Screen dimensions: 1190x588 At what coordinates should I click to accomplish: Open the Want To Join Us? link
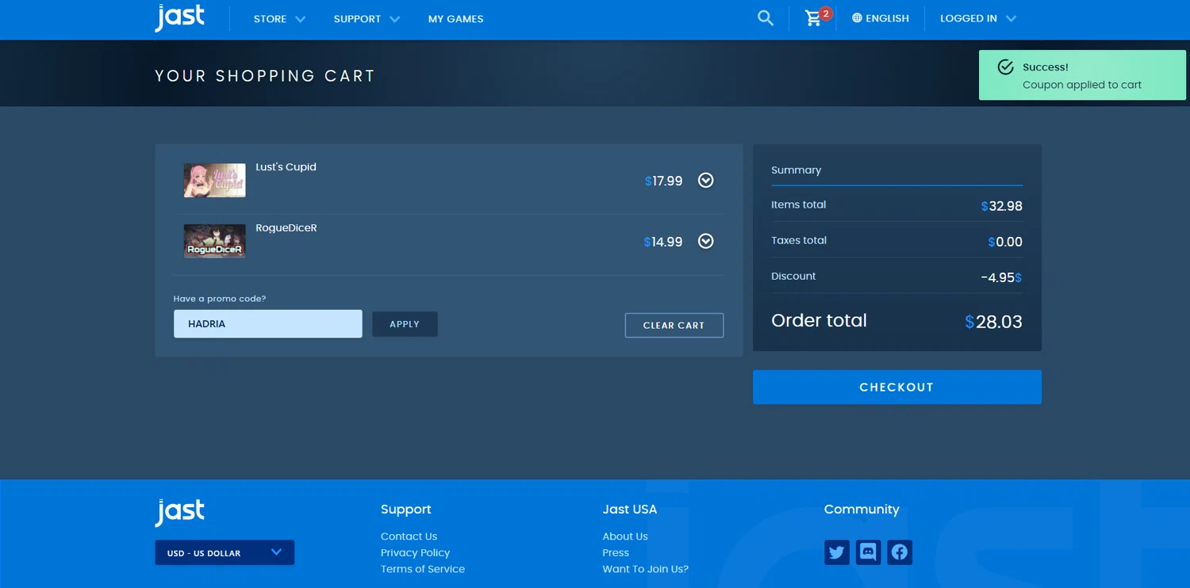pyautogui.click(x=645, y=569)
